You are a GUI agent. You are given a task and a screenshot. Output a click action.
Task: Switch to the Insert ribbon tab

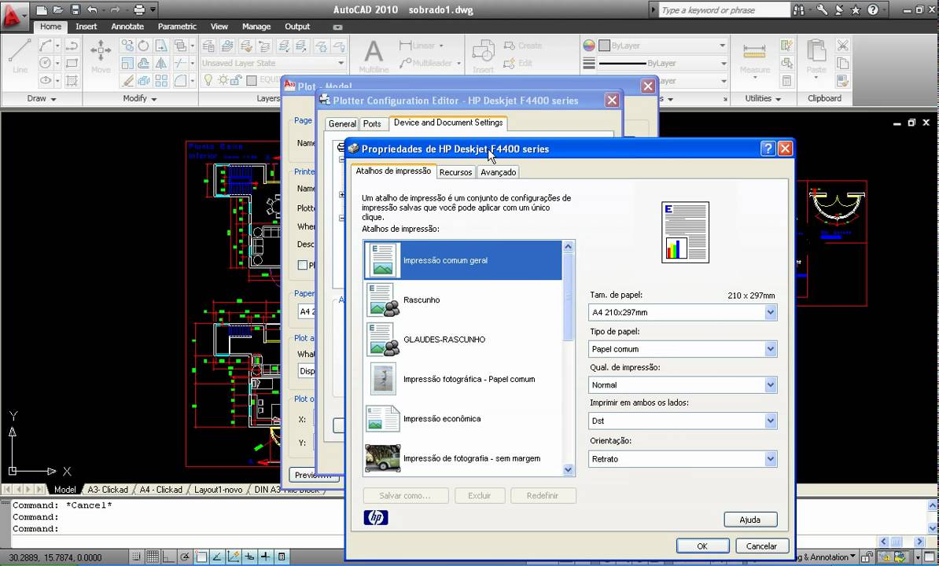[87, 26]
